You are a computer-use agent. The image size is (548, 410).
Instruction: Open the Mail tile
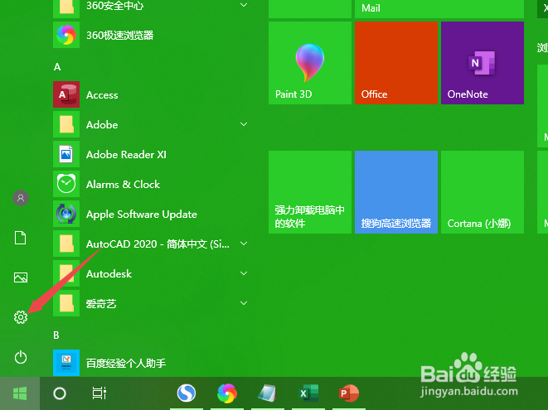point(439,9)
